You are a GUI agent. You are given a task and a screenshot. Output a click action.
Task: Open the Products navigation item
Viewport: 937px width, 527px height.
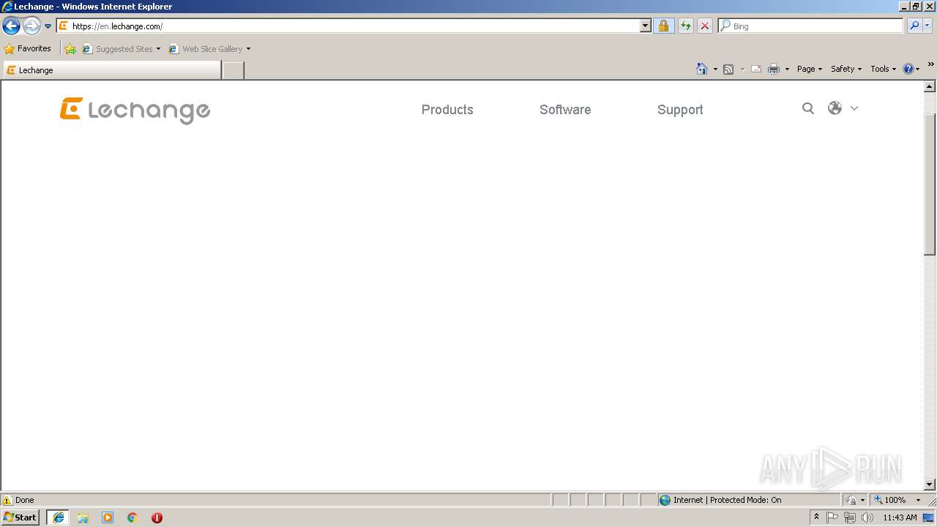[447, 110]
